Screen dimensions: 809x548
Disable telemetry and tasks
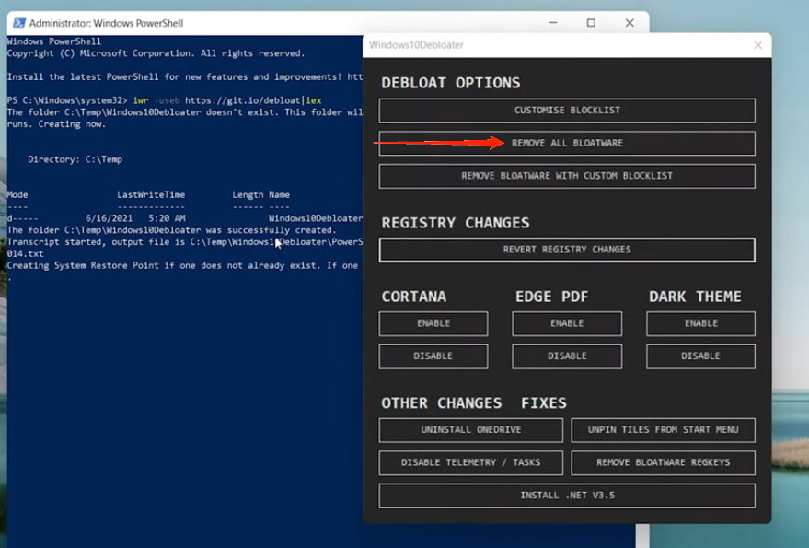(x=470, y=462)
